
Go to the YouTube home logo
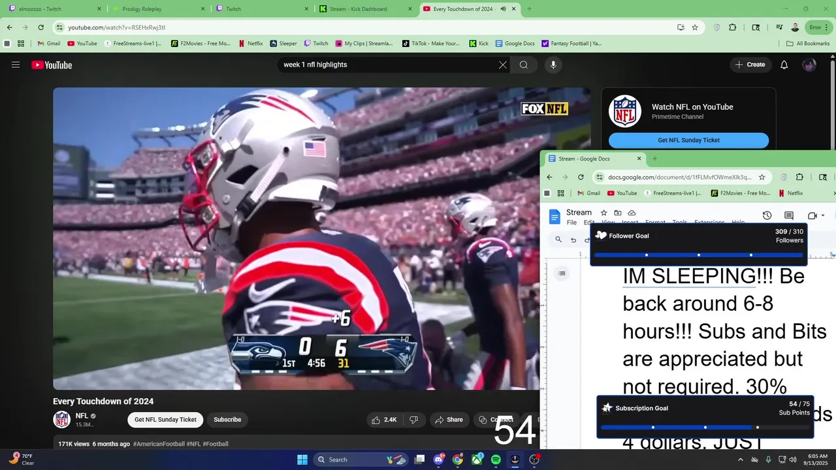point(52,65)
